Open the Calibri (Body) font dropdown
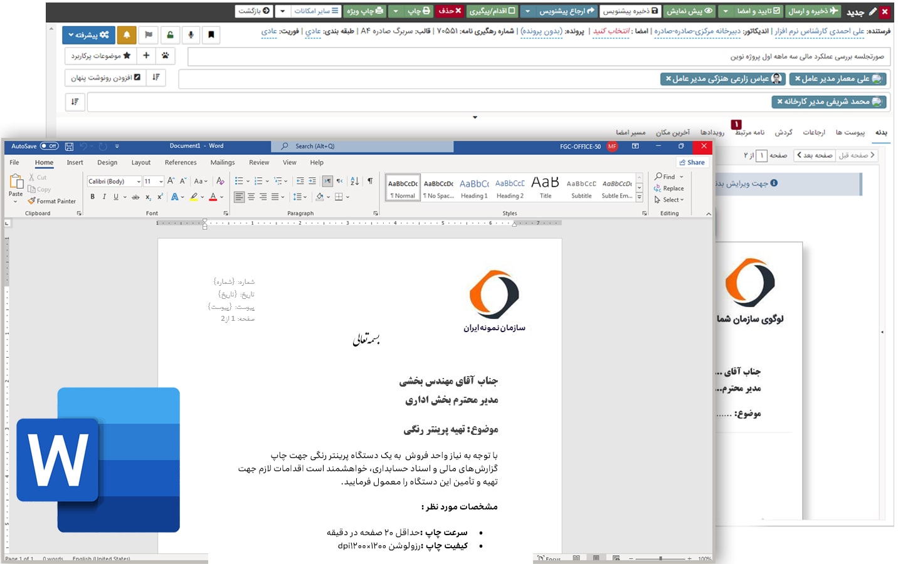This screenshot has width=903, height=564. pos(115,181)
